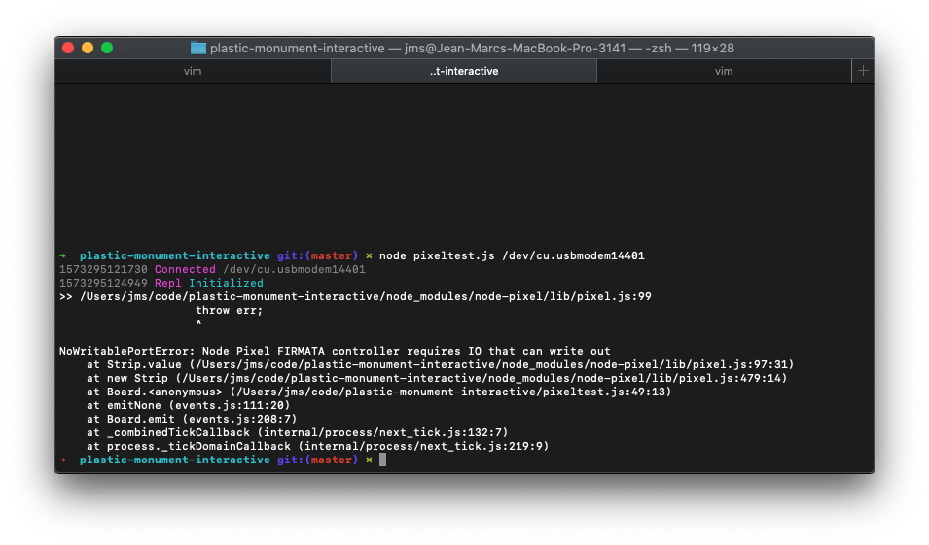The image size is (929, 545).
Task: Close the terminal window with red button
Action: pyautogui.click(x=68, y=48)
